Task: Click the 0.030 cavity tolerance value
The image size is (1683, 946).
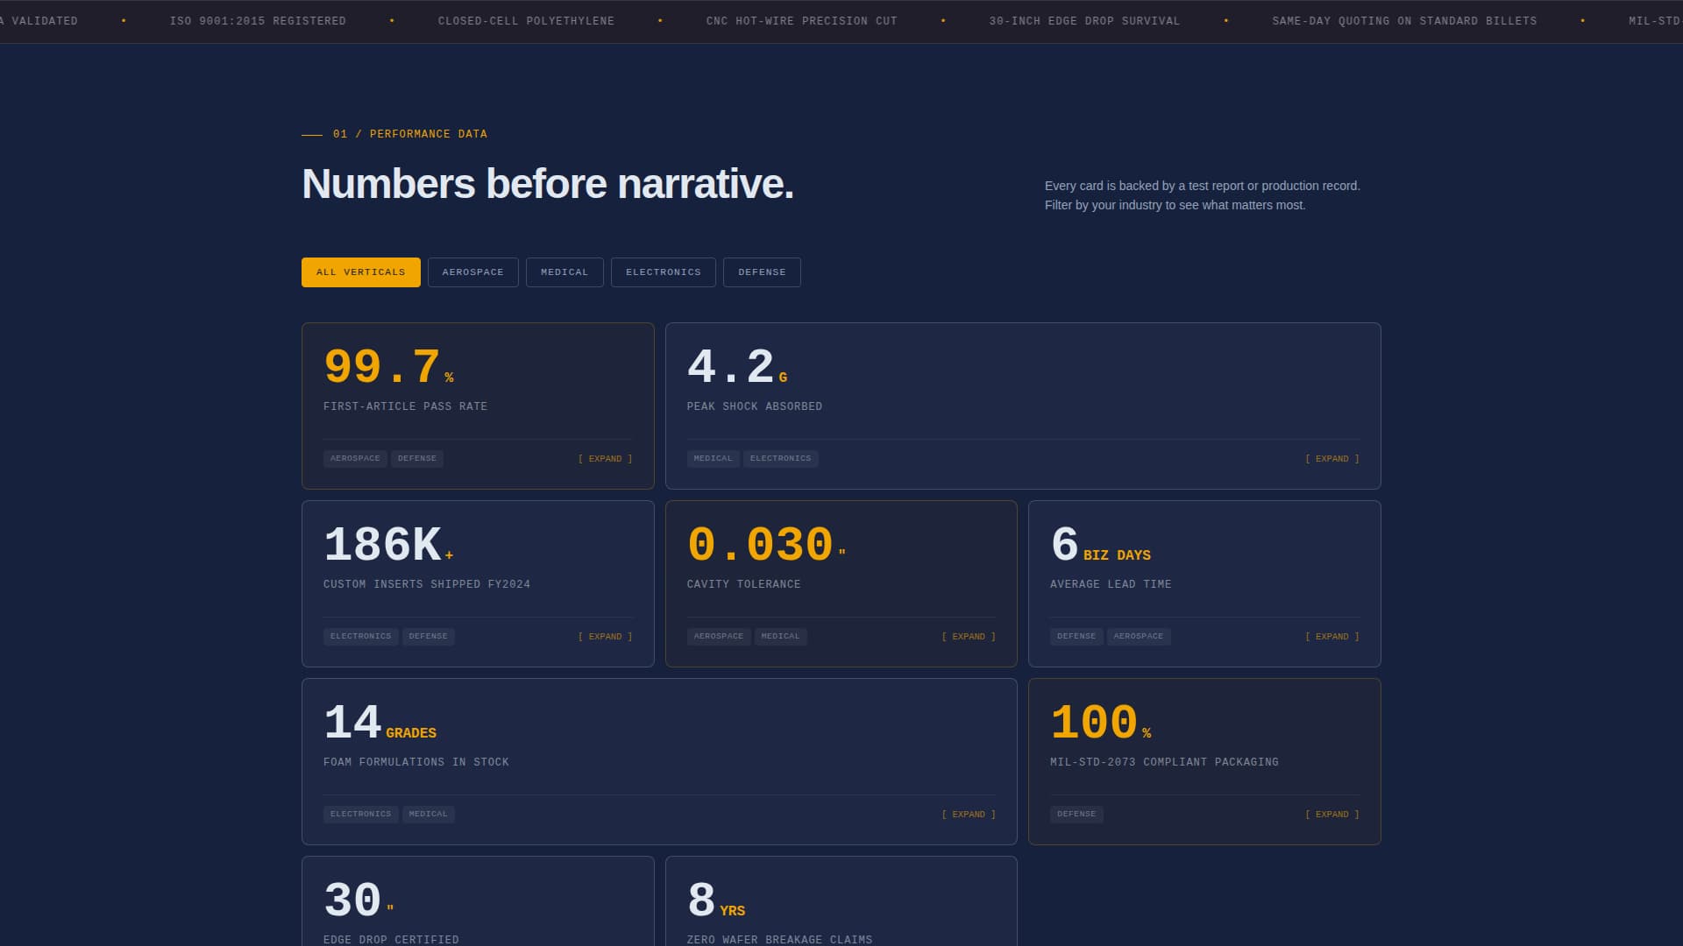Action: point(760,545)
